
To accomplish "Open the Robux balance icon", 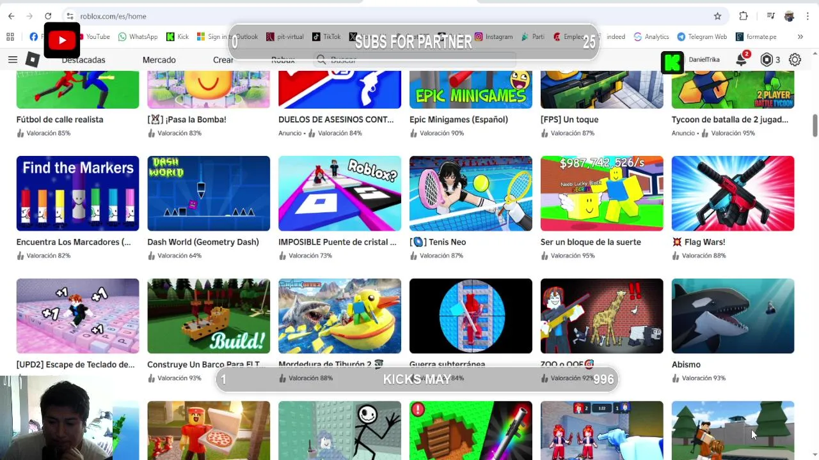I will tap(767, 59).
